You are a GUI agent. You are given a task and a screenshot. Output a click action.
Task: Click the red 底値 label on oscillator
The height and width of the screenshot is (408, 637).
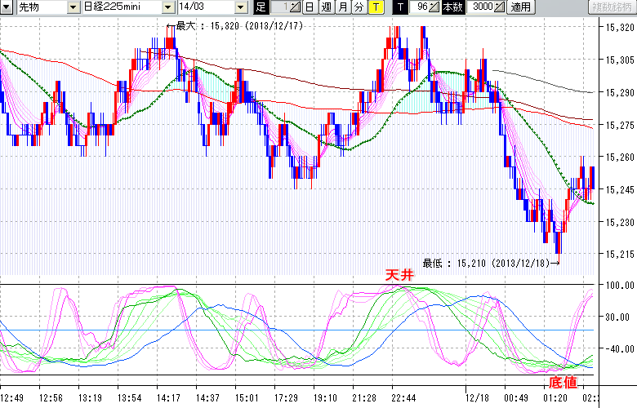click(563, 382)
